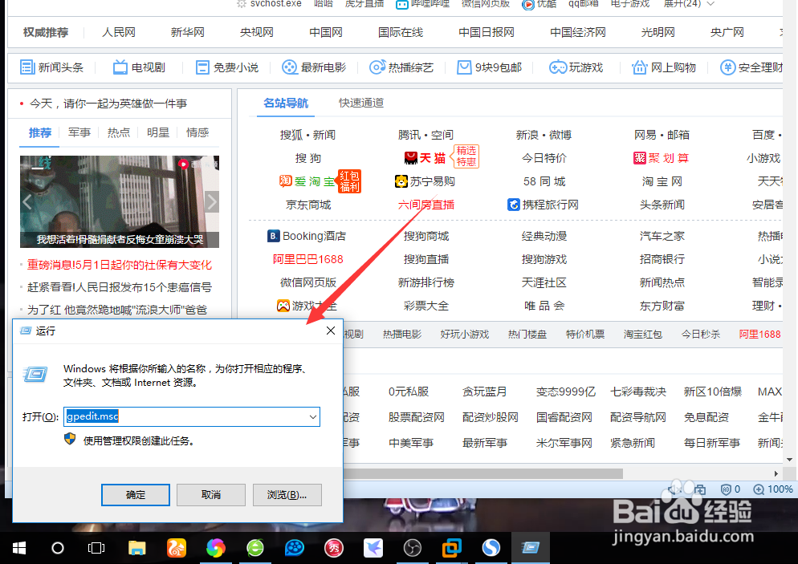Open the 聚划算 link

(661, 158)
